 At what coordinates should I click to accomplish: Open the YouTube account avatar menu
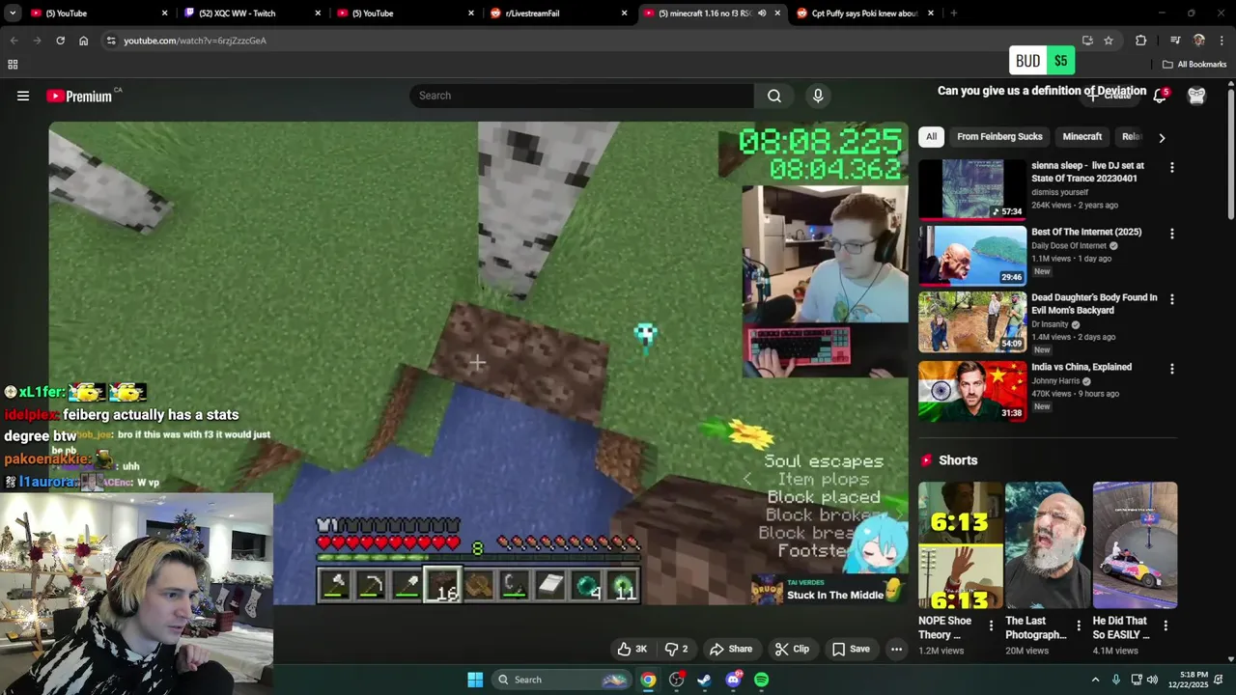click(1196, 95)
